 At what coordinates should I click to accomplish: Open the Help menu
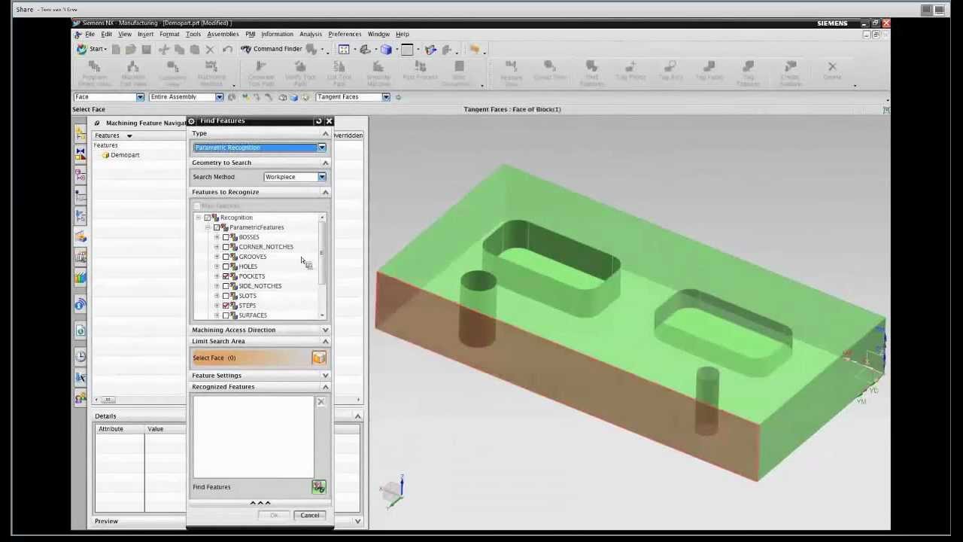tap(403, 34)
